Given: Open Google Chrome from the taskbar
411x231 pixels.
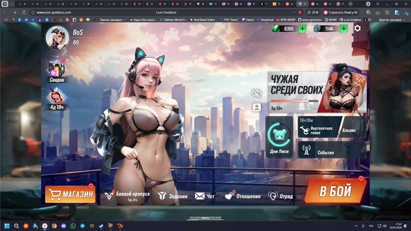Looking at the screenshot, I should 54,226.
